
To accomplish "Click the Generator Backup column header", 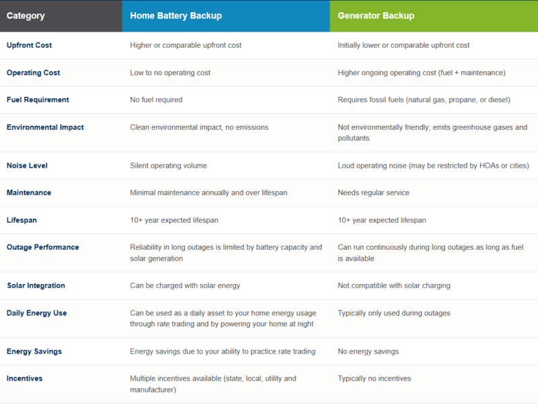I will [376, 15].
